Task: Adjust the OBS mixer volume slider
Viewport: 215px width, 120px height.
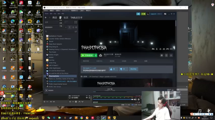Action: (x=113, y=99)
